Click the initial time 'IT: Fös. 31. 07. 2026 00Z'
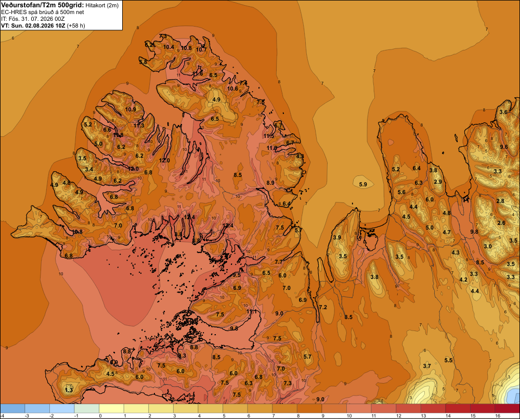 click(x=33, y=19)
